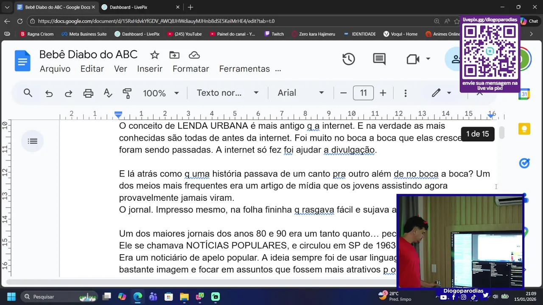Open the 100% zoom dropdown
543x305 pixels.
point(161,93)
